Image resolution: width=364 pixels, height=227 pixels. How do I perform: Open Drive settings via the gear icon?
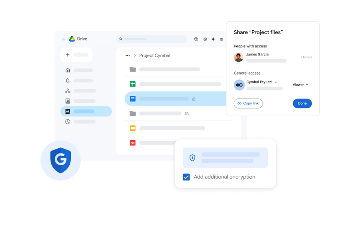(205, 39)
